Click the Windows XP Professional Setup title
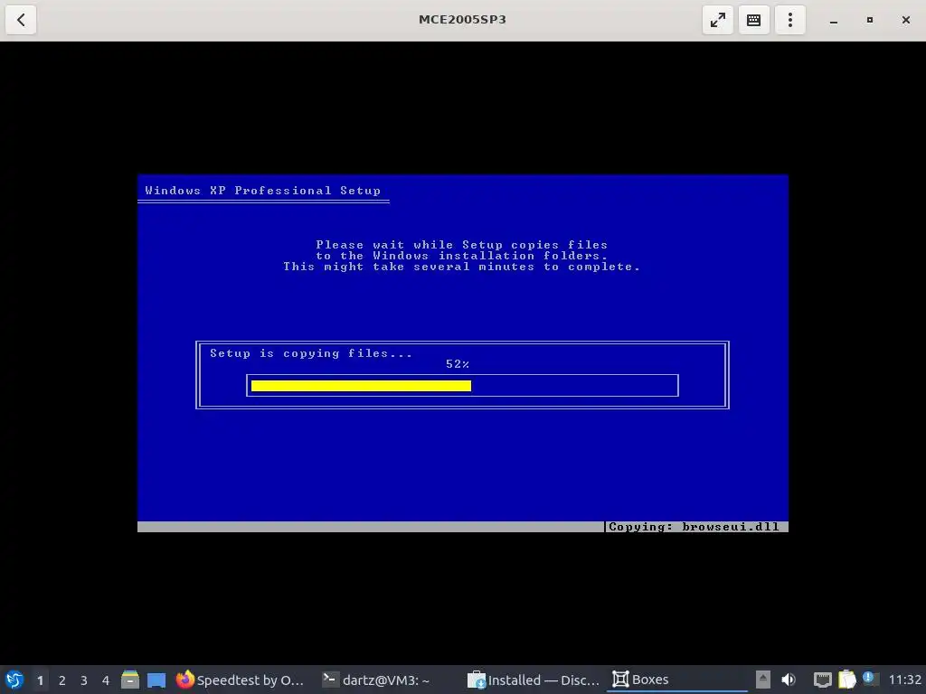Image resolution: width=926 pixels, height=694 pixels. [x=263, y=191]
